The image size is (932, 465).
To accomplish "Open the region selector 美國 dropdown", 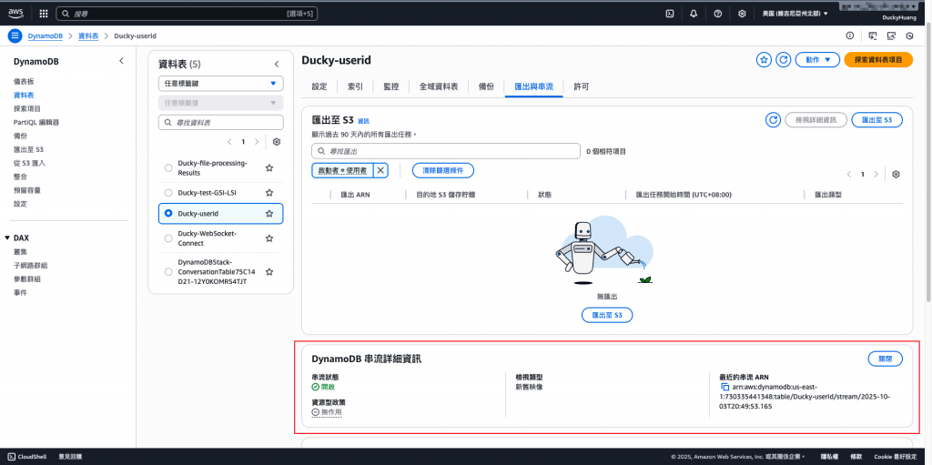I will point(795,14).
